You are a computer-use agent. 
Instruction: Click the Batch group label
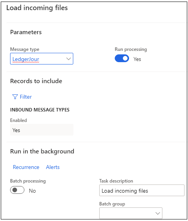(112, 204)
